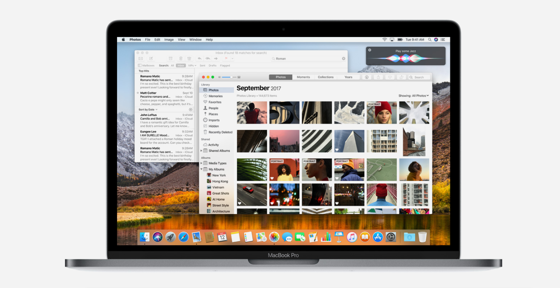Image resolution: width=560 pixels, height=288 pixels.
Task: Toggle the heart Favorite button in Photos toolbar
Action: point(390,77)
